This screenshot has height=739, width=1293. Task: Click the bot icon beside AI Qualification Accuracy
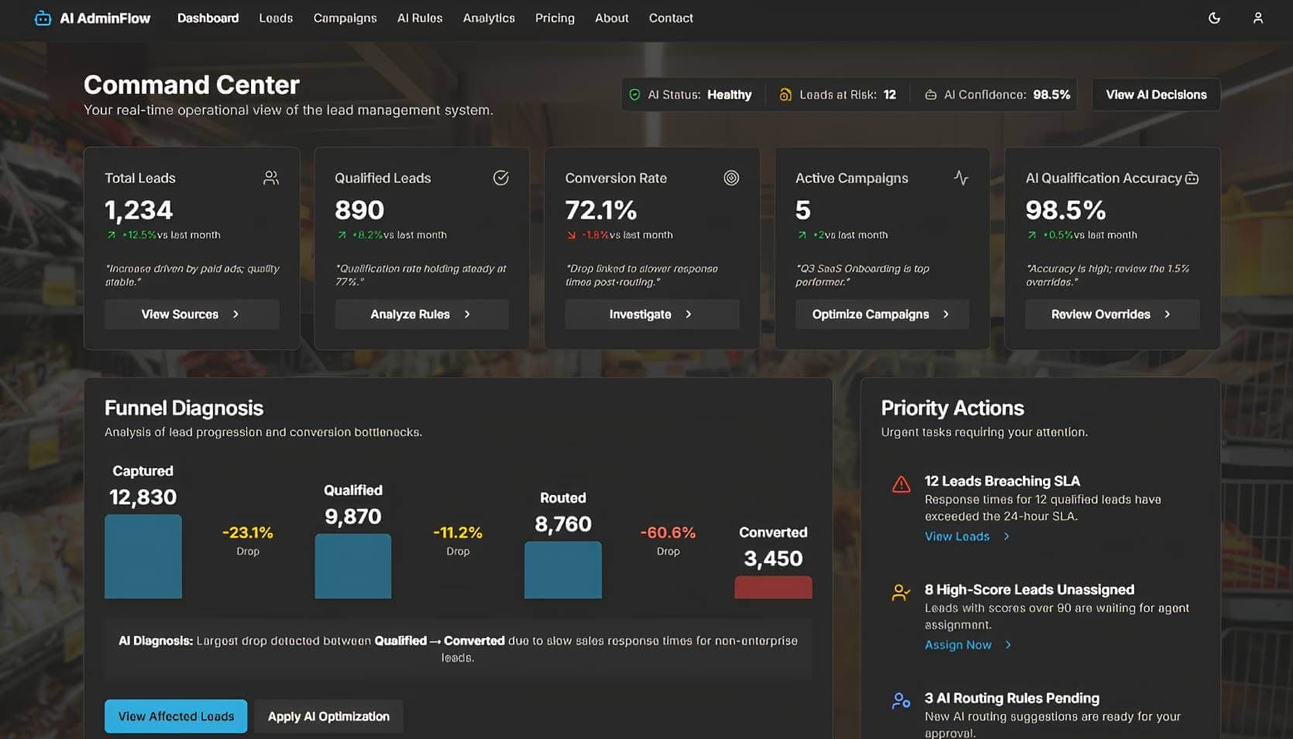[1192, 178]
